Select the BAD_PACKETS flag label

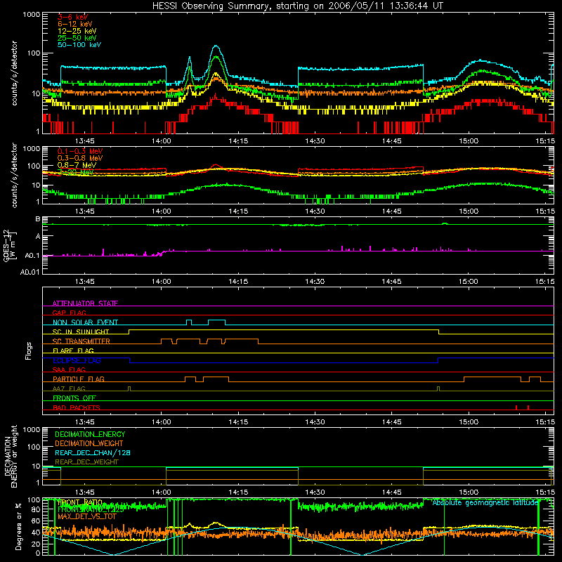pos(77,407)
